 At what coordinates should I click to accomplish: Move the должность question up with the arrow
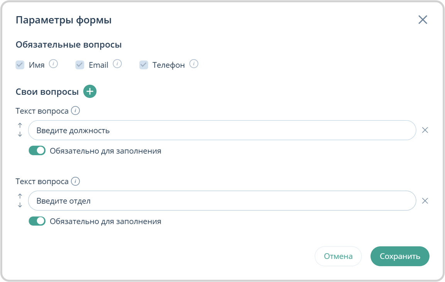point(20,125)
